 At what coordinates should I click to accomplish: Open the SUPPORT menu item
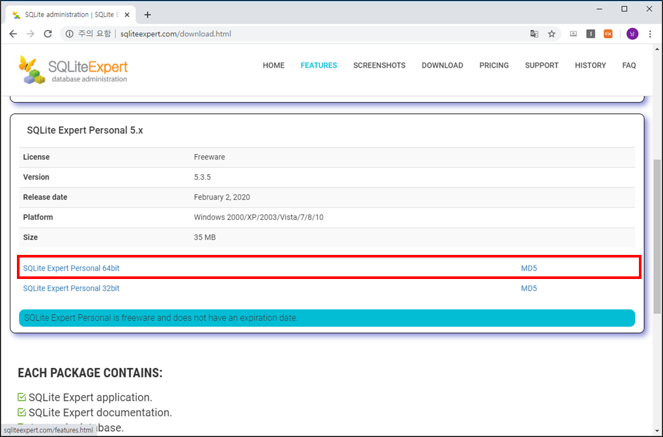542,66
